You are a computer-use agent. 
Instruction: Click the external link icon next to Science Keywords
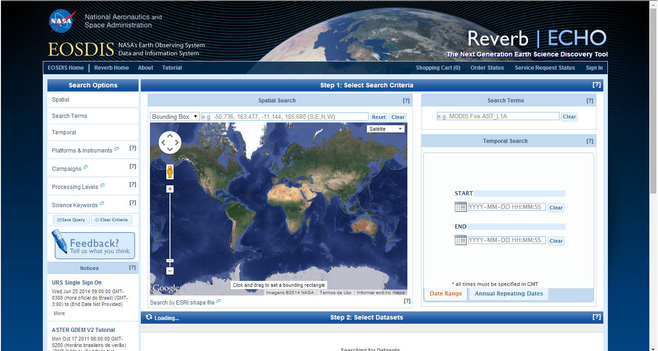coord(102,203)
